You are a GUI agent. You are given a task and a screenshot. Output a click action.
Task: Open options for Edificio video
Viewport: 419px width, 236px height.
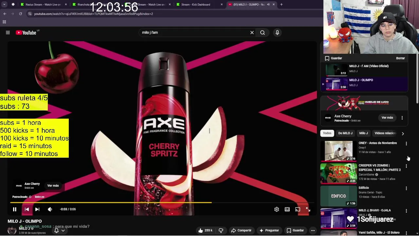coord(406,188)
